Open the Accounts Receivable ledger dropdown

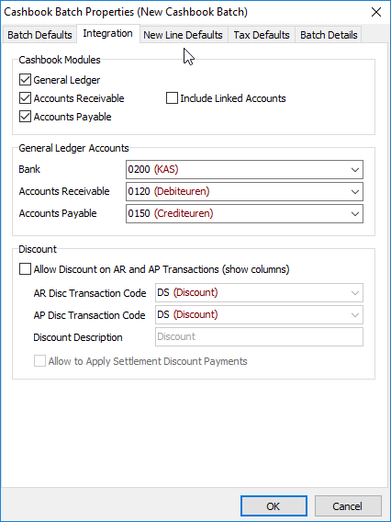click(x=355, y=191)
